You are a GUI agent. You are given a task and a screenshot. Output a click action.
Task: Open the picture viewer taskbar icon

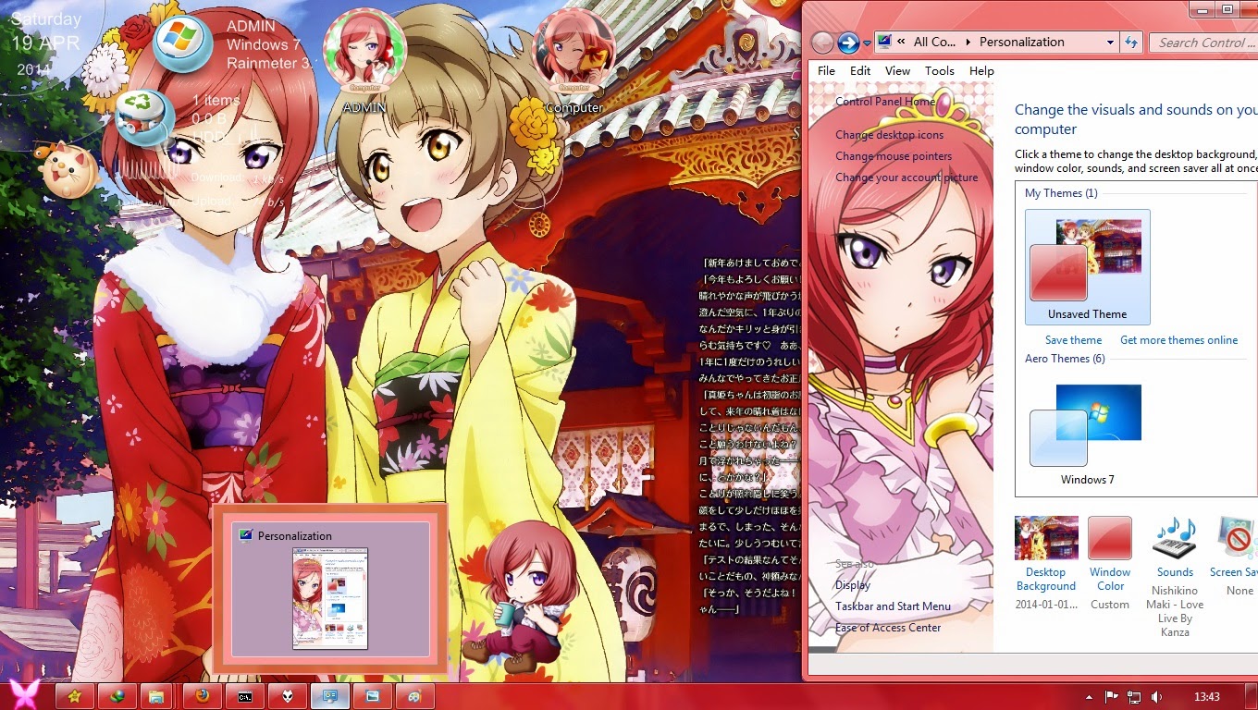point(373,696)
